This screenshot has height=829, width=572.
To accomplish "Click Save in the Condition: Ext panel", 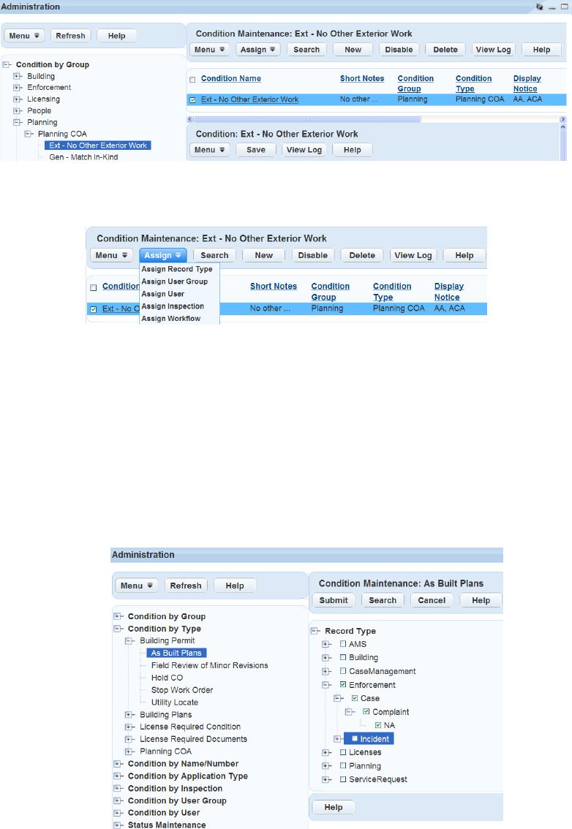I will [255, 150].
